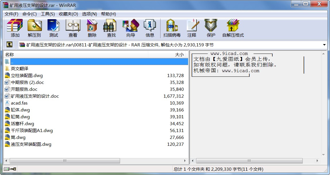The width and height of the screenshot is (330, 175).
Task: Go up one level with arrow button
Action: tap(9, 45)
